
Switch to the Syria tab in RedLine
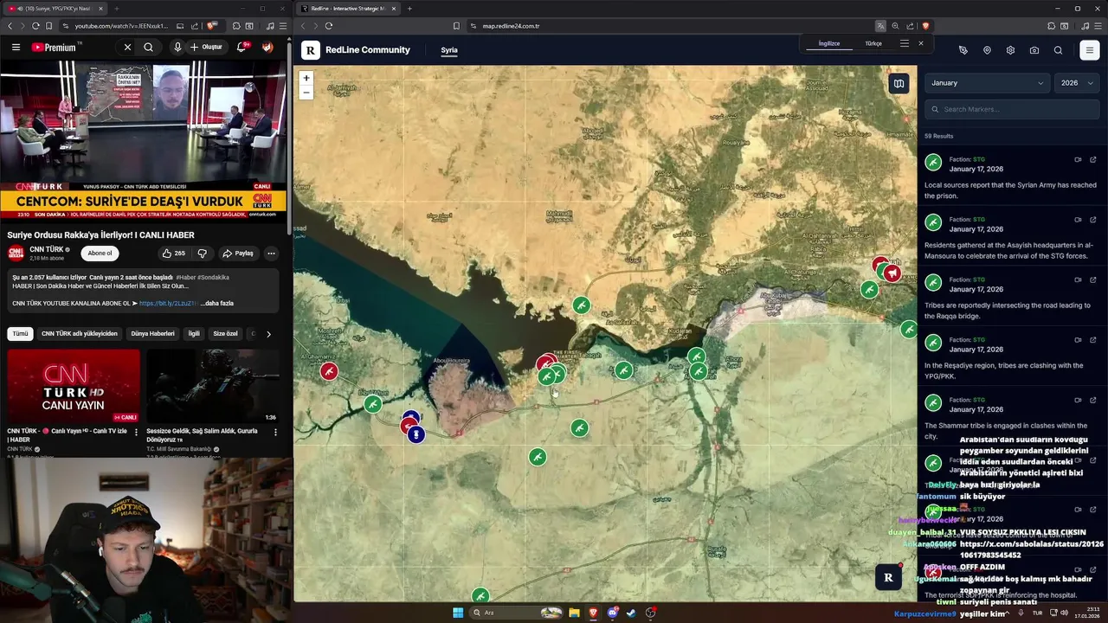click(449, 50)
